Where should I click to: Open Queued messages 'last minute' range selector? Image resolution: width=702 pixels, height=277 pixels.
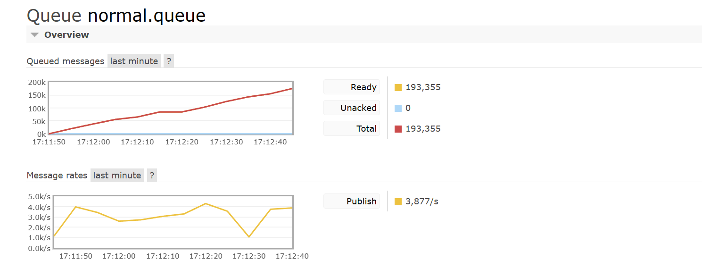click(134, 61)
